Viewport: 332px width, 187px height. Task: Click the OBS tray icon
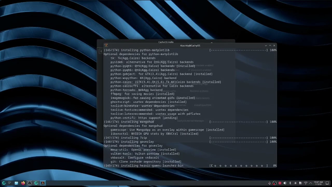(274, 183)
